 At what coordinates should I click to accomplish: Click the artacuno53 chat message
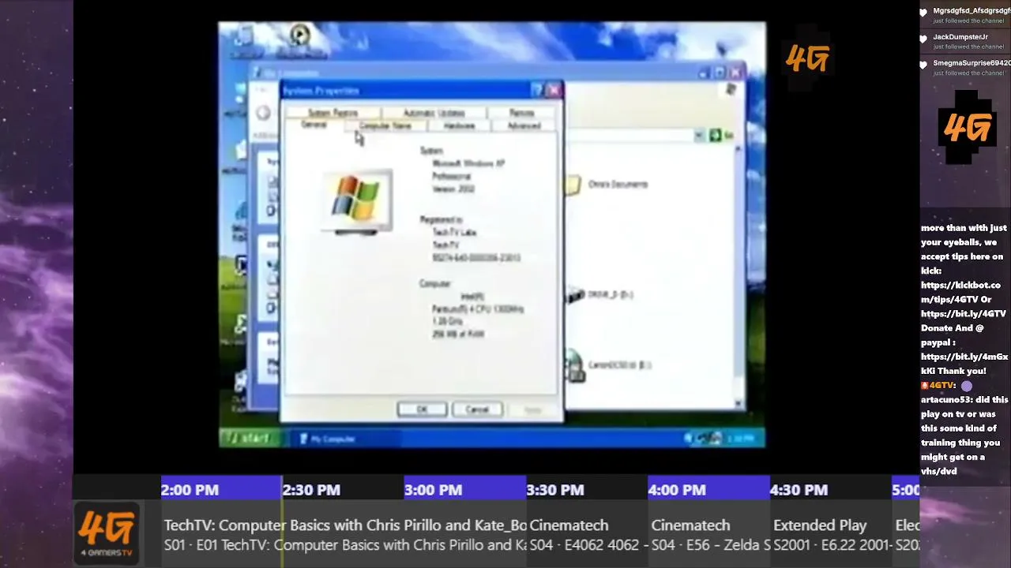tap(964, 435)
